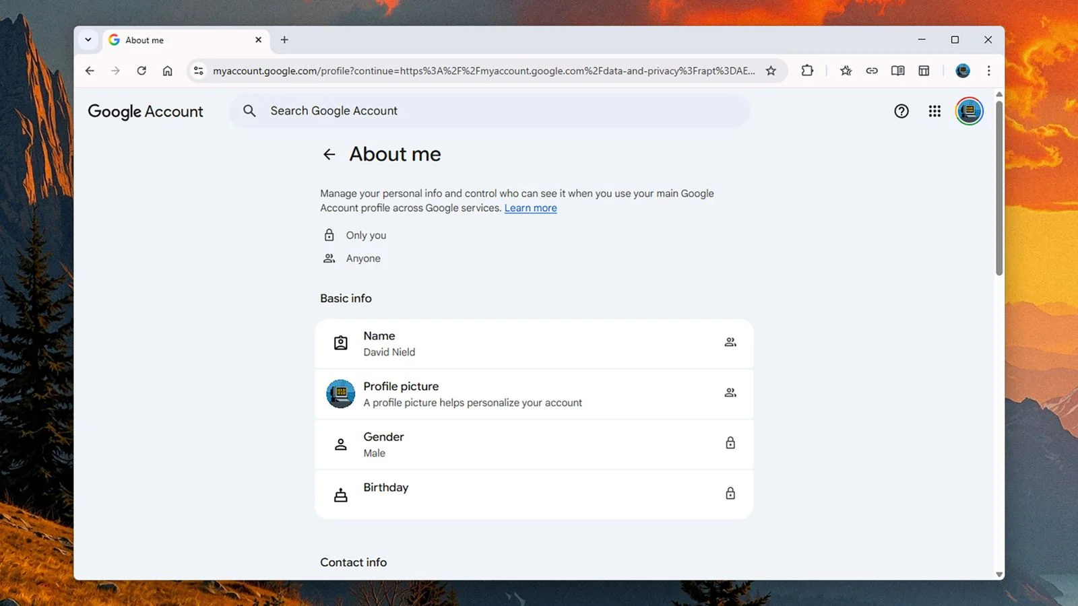Open the Name row showing David Nield
This screenshot has height=606, width=1078.
534,343
